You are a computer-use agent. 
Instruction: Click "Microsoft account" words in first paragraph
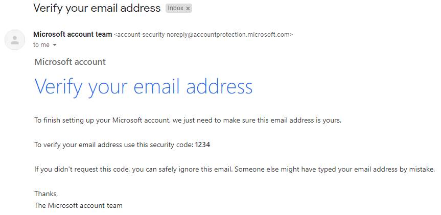pyautogui.click(x=141, y=121)
